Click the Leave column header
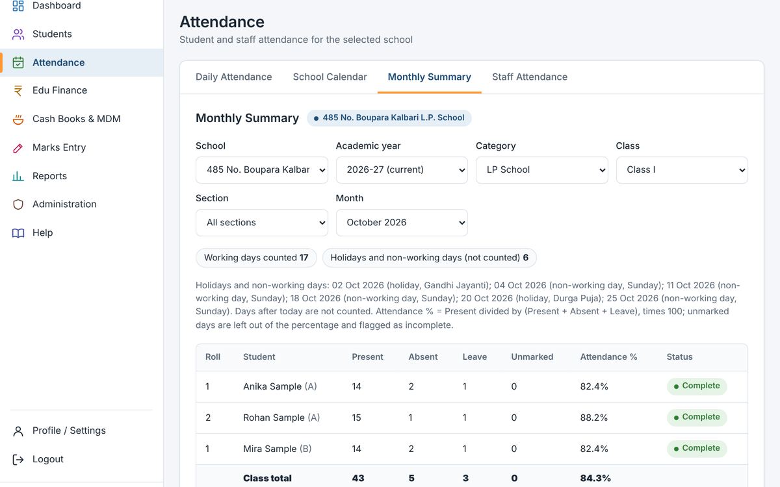The width and height of the screenshot is (780, 487). coord(474,357)
